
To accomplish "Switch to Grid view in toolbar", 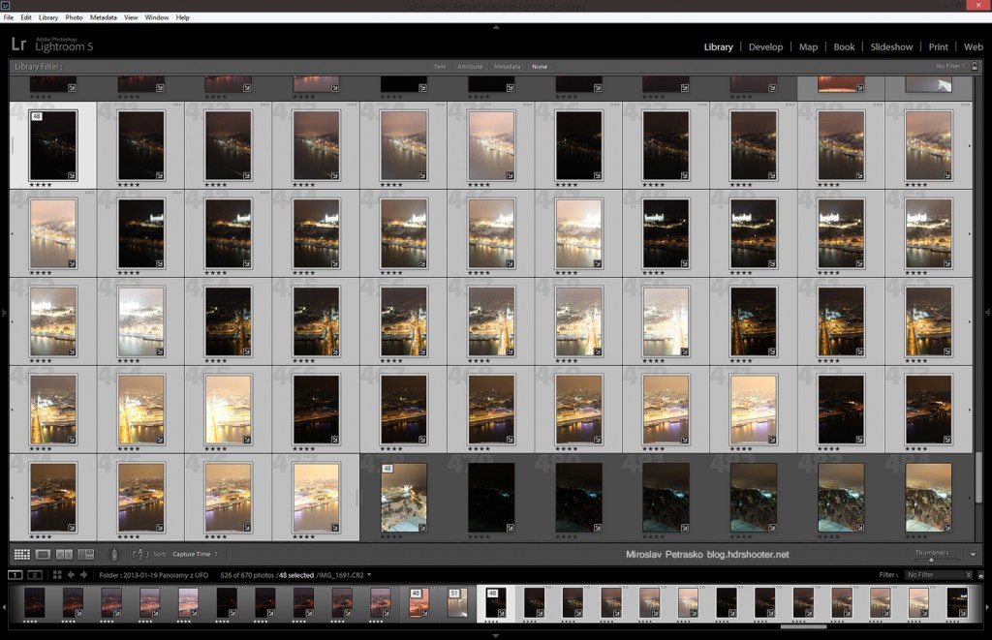I will click(21, 554).
